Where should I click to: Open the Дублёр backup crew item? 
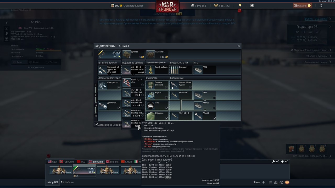(x=133, y=55)
